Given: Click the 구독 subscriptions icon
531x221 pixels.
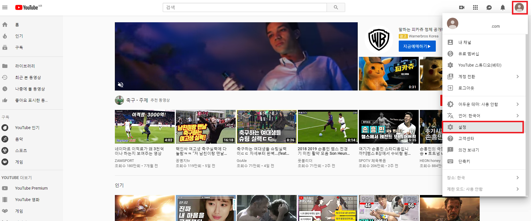Looking at the screenshot, I should (5, 47).
